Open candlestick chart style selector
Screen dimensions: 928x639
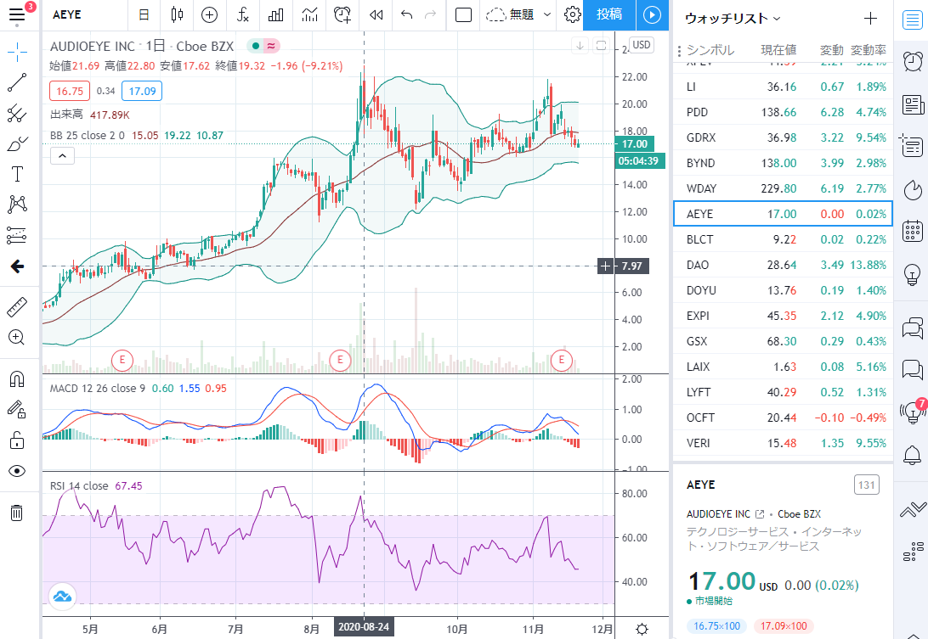177,14
